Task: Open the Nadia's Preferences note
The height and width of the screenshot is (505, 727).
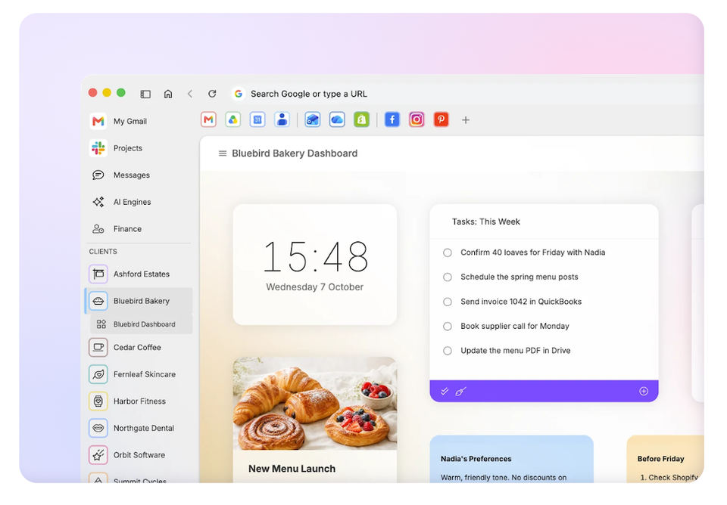Action: (511, 459)
